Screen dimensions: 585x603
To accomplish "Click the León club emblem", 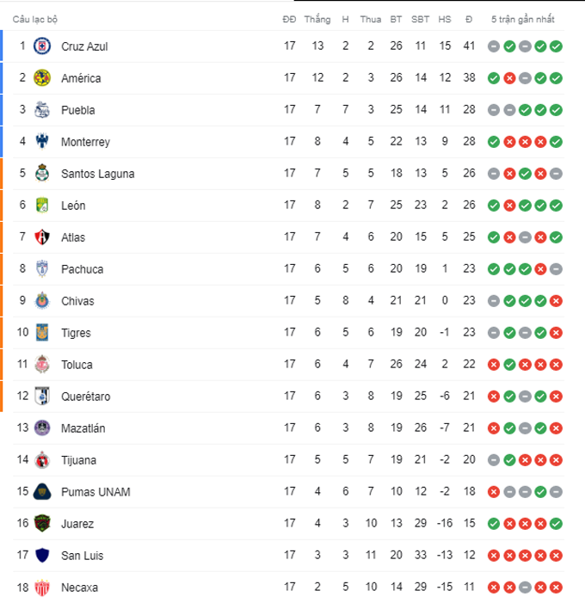I will (42, 206).
